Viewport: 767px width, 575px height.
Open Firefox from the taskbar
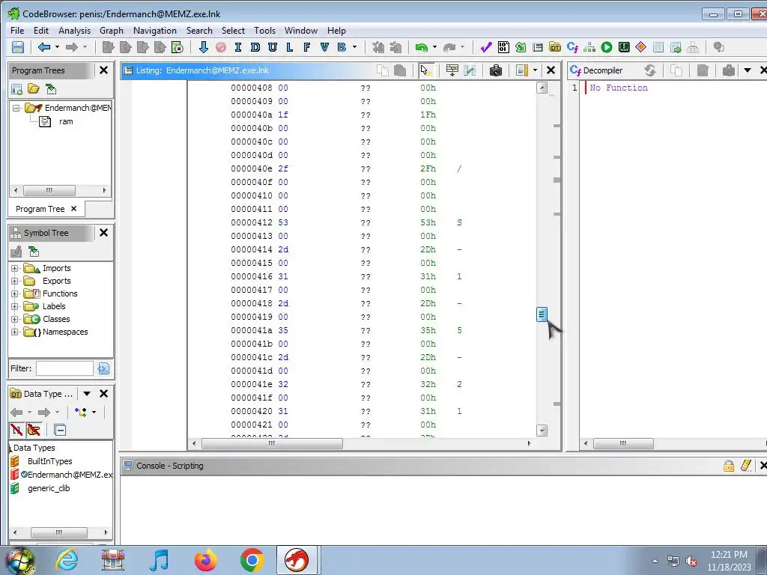[205, 560]
